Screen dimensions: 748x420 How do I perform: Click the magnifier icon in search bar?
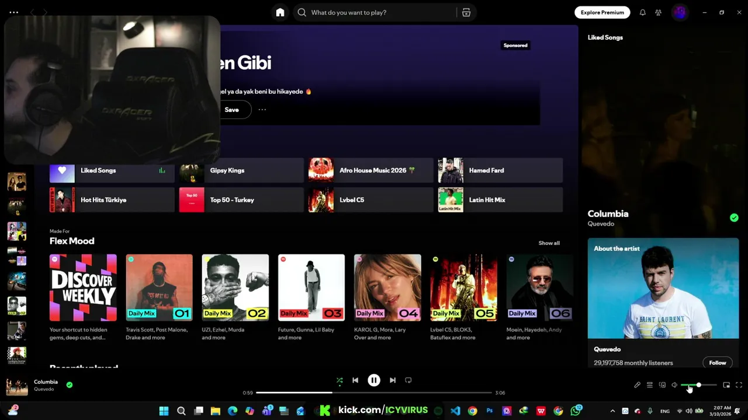tap(302, 12)
